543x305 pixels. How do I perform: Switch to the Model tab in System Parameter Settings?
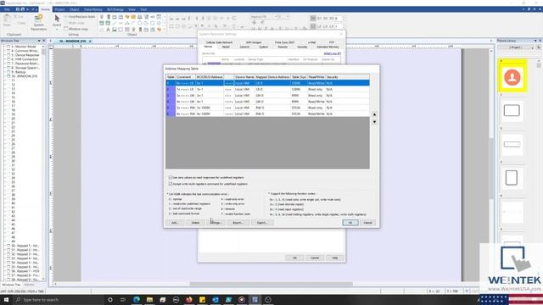(226, 47)
